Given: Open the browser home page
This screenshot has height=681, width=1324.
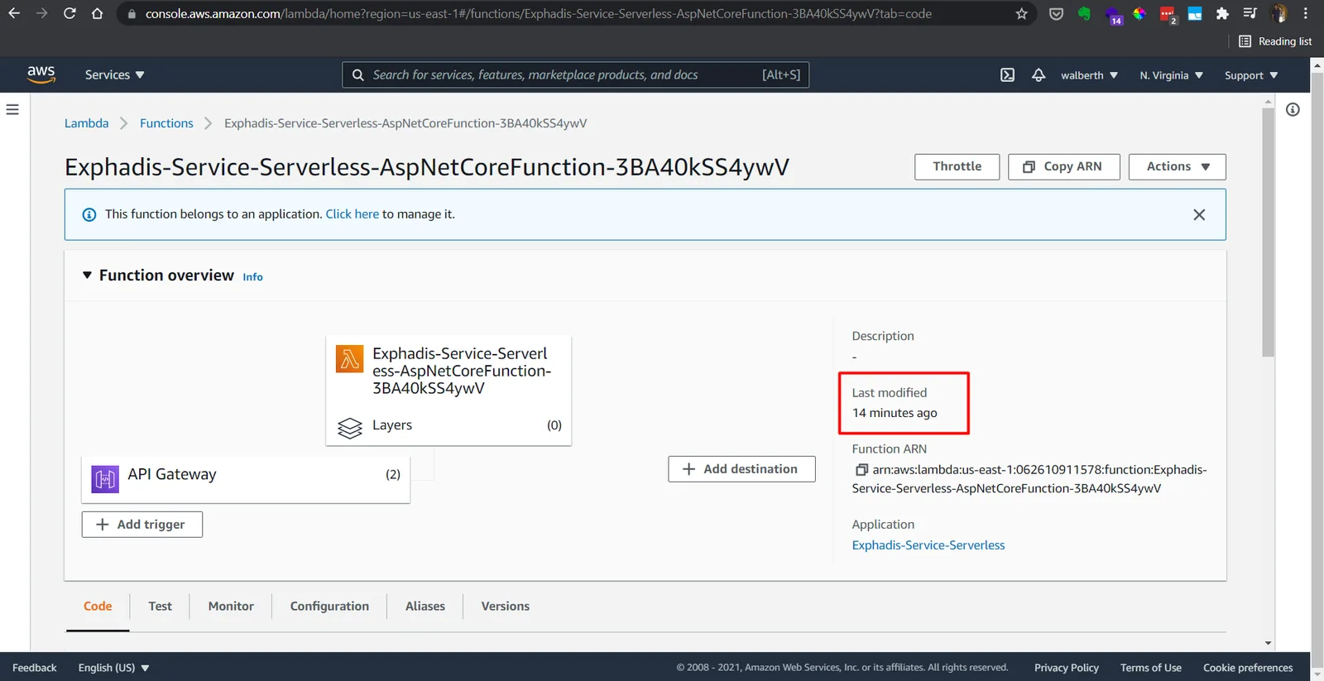Looking at the screenshot, I should click(97, 13).
